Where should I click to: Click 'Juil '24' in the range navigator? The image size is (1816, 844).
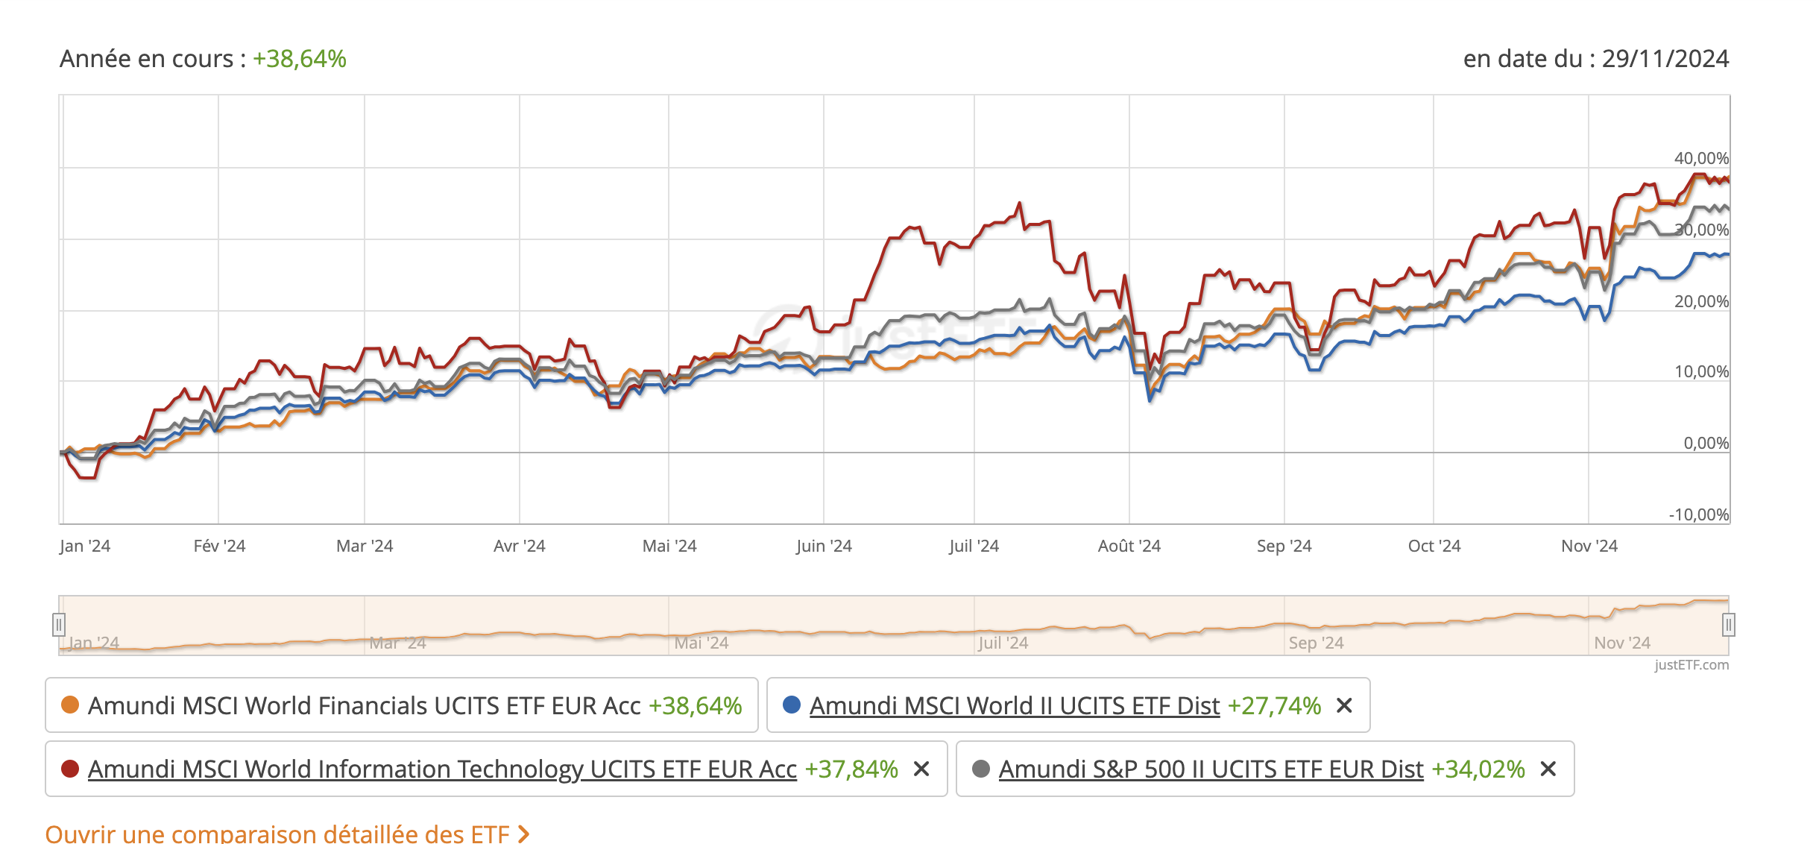[x=1003, y=643]
